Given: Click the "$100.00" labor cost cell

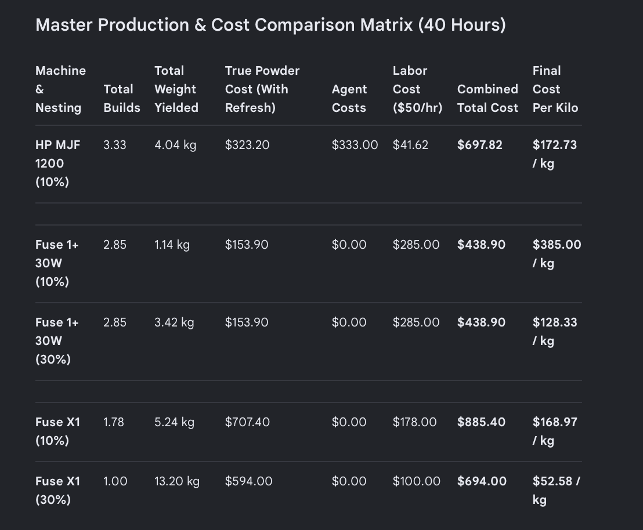Looking at the screenshot, I should pos(417,481).
